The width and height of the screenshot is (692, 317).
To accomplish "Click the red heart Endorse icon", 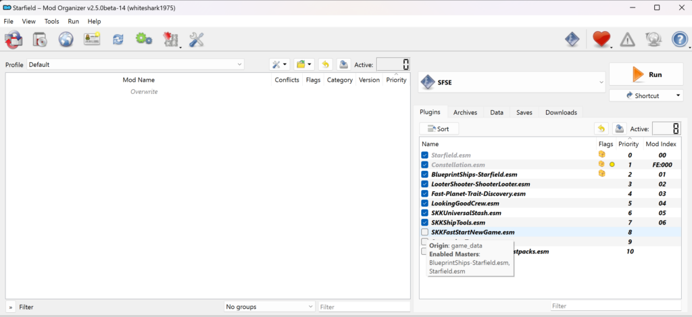I will pyautogui.click(x=601, y=40).
